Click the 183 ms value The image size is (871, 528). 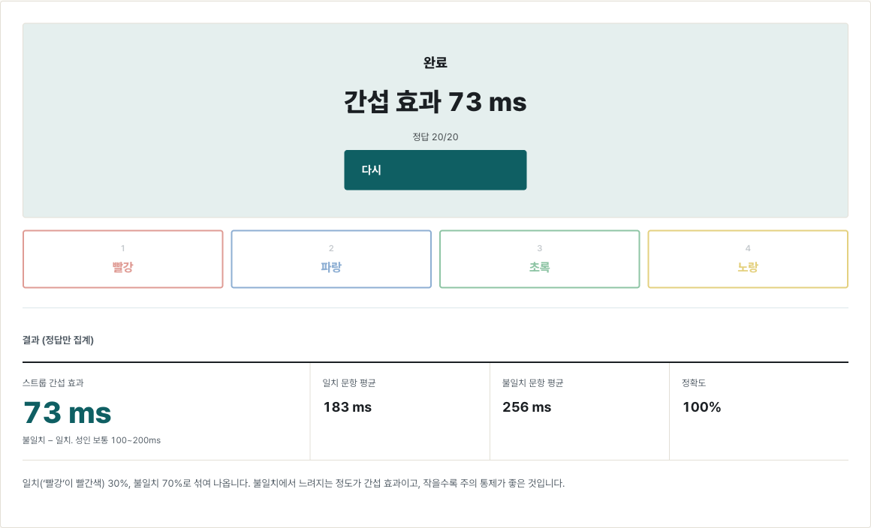pyautogui.click(x=347, y=407)
